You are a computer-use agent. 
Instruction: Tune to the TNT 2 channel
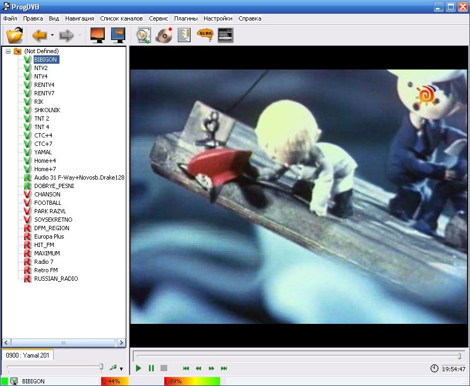pos(42,118)
